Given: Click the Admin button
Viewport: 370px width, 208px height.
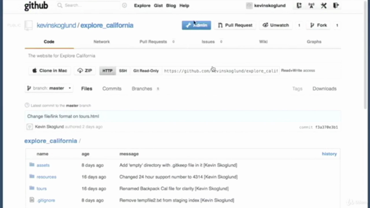Looking at the screenshot, I should coord(197,25).
